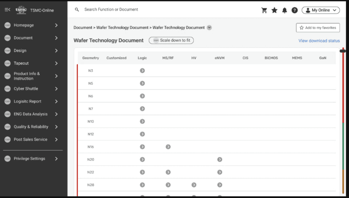Select Design menu item label
The height and width of the screenshot is (198, 349).
click(x=20, y=51)
